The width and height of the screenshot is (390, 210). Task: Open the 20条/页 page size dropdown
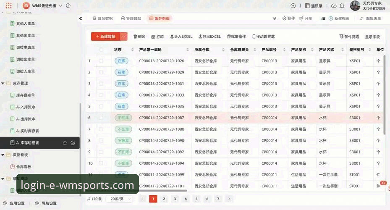click(119, 199)
